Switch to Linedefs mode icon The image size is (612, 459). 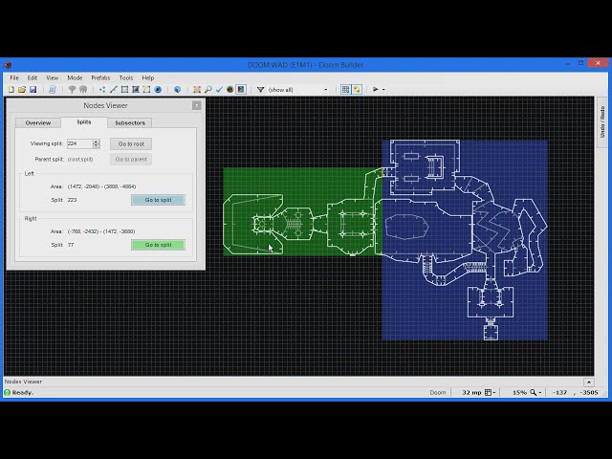coord(113,90)
